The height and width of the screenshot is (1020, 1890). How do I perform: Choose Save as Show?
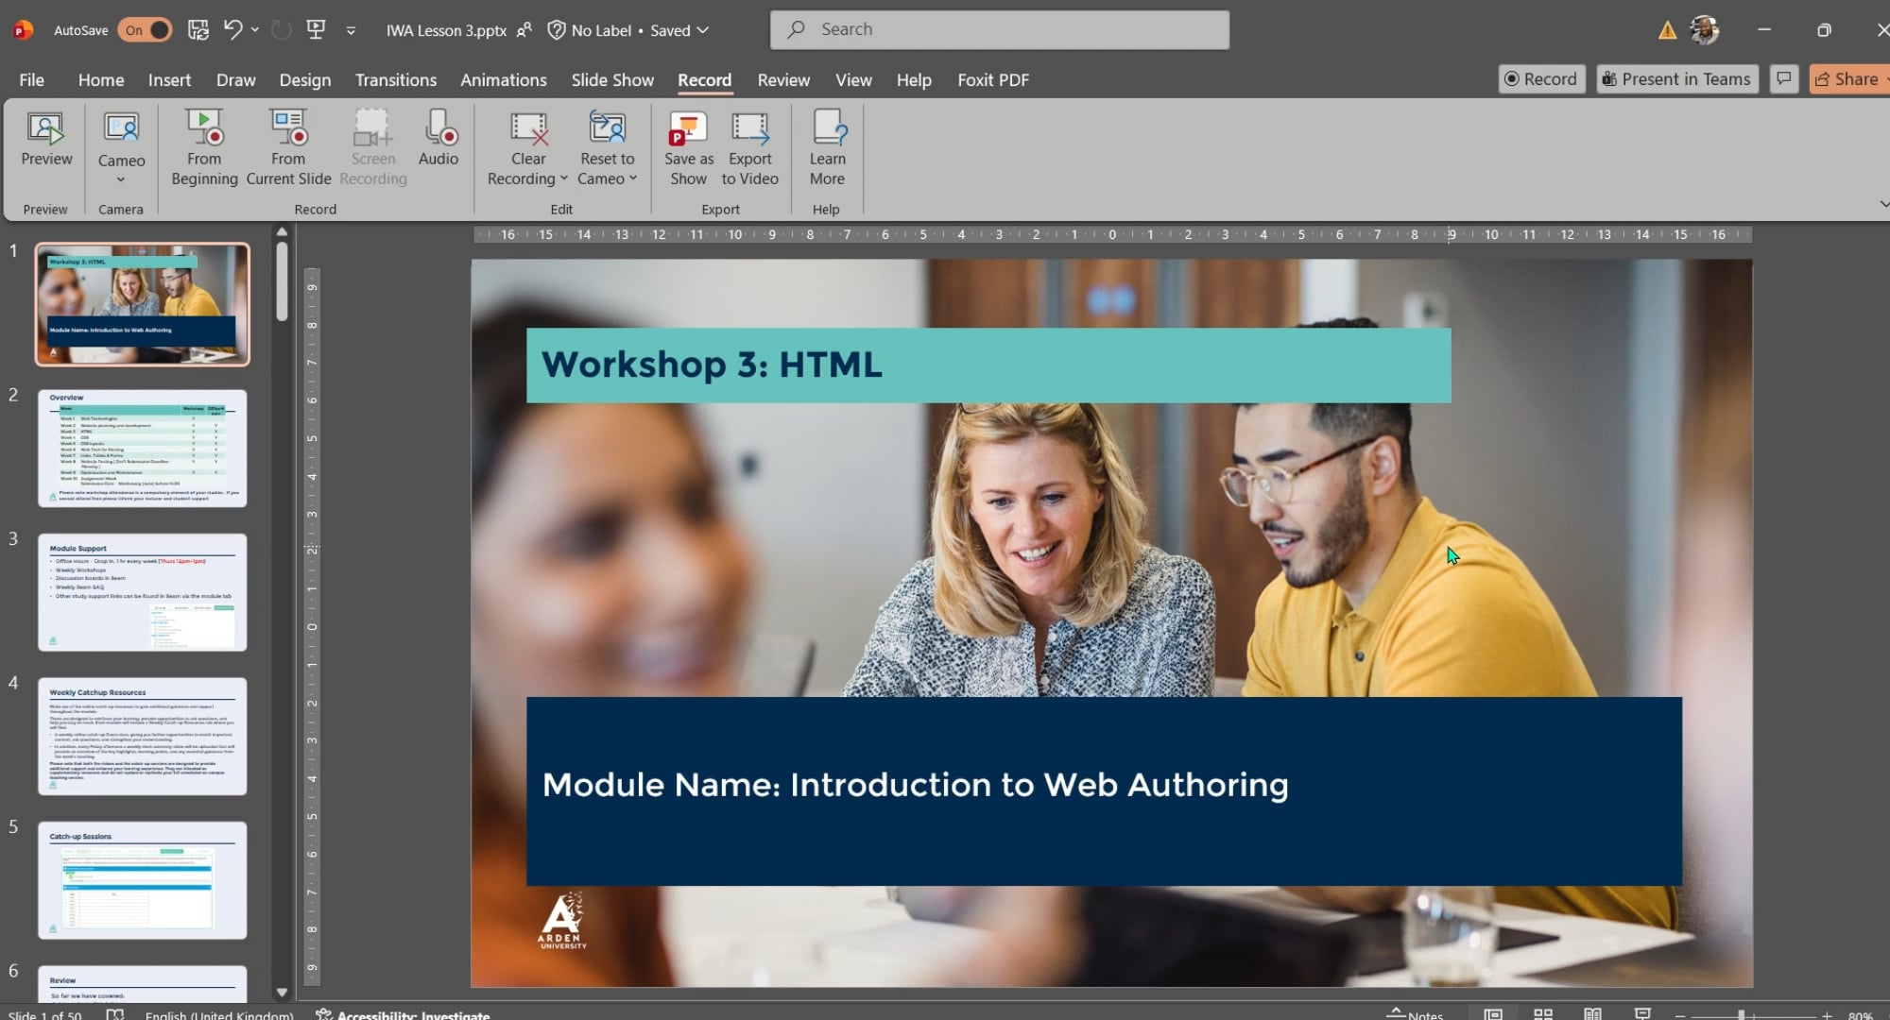[x=688, y=148]
